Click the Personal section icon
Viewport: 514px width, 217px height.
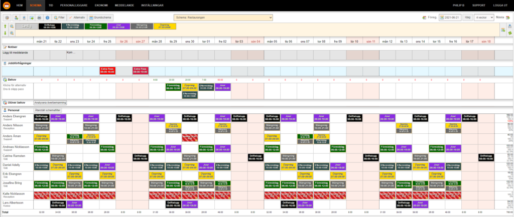tap(5, 110)
